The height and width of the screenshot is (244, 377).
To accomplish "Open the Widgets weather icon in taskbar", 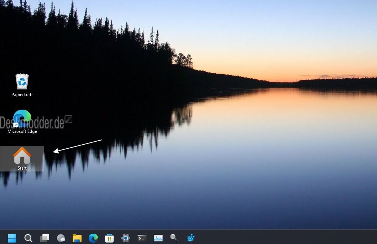I will click(61, 238).
